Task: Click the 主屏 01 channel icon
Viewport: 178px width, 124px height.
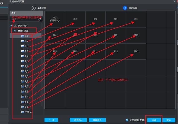Action: 23,112
